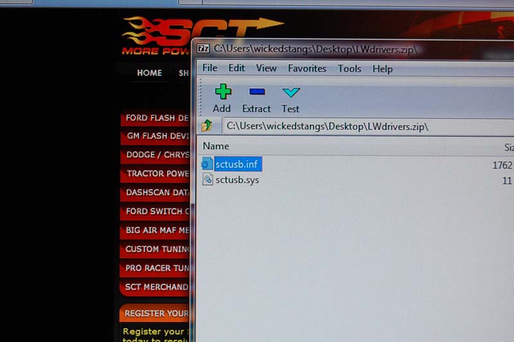Open Big Air MAF Meters on SCT site
This screenshot has height=342, width=514.
point(156,230)
